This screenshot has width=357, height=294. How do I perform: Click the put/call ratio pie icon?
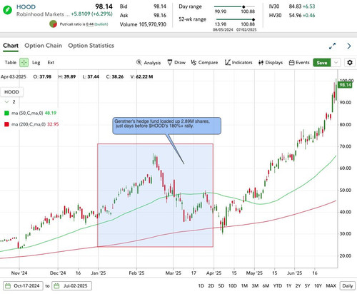pyautogui.click(x=53, y=24)
